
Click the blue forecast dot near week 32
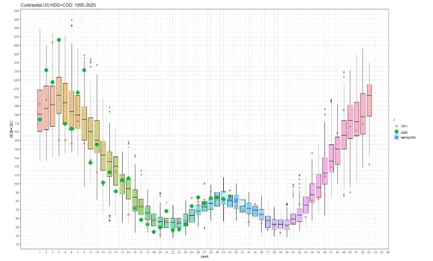click(236, 200)
